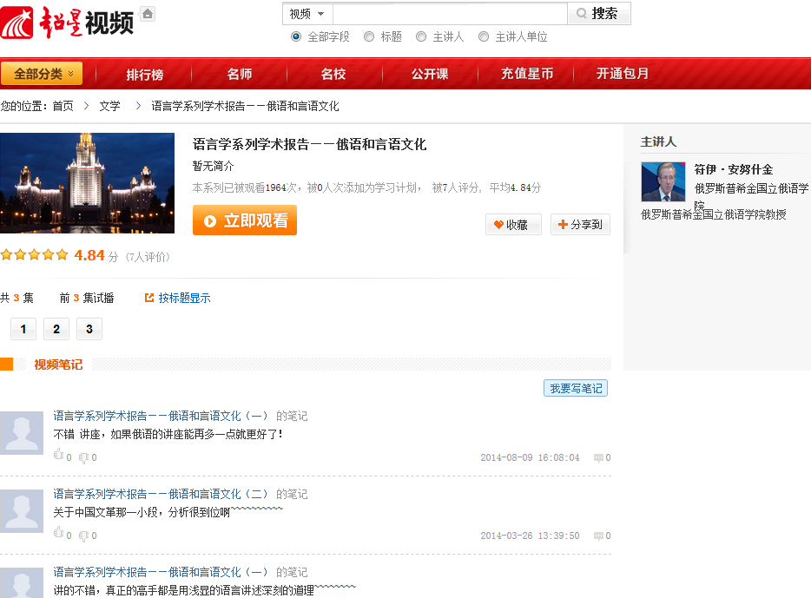Open episode 3
Viewport: 811px width, 598px height.
[x=89, y=329]
